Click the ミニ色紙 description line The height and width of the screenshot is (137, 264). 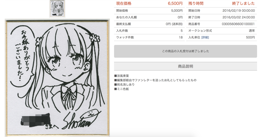121,89
